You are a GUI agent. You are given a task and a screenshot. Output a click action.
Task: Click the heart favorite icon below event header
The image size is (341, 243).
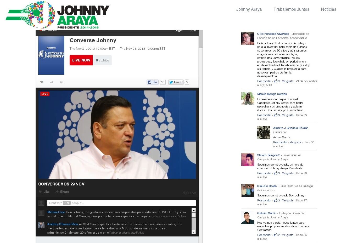tap(42, 82)
